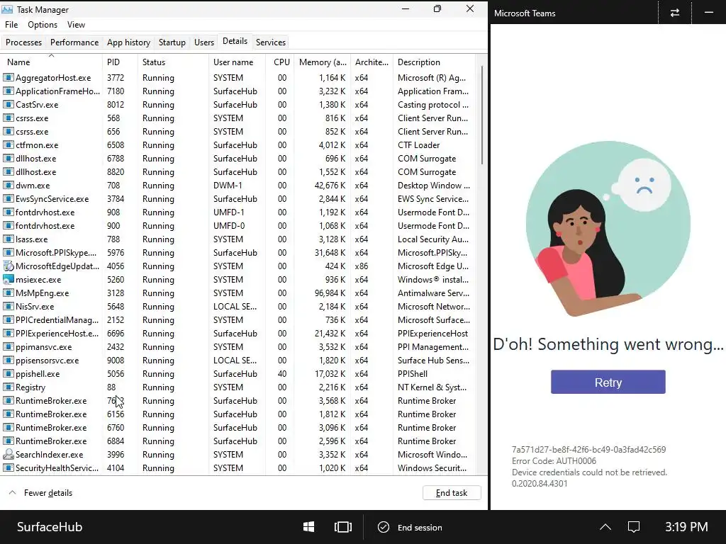Click the D'oh! Something went wrong heading

click(608, 344)
